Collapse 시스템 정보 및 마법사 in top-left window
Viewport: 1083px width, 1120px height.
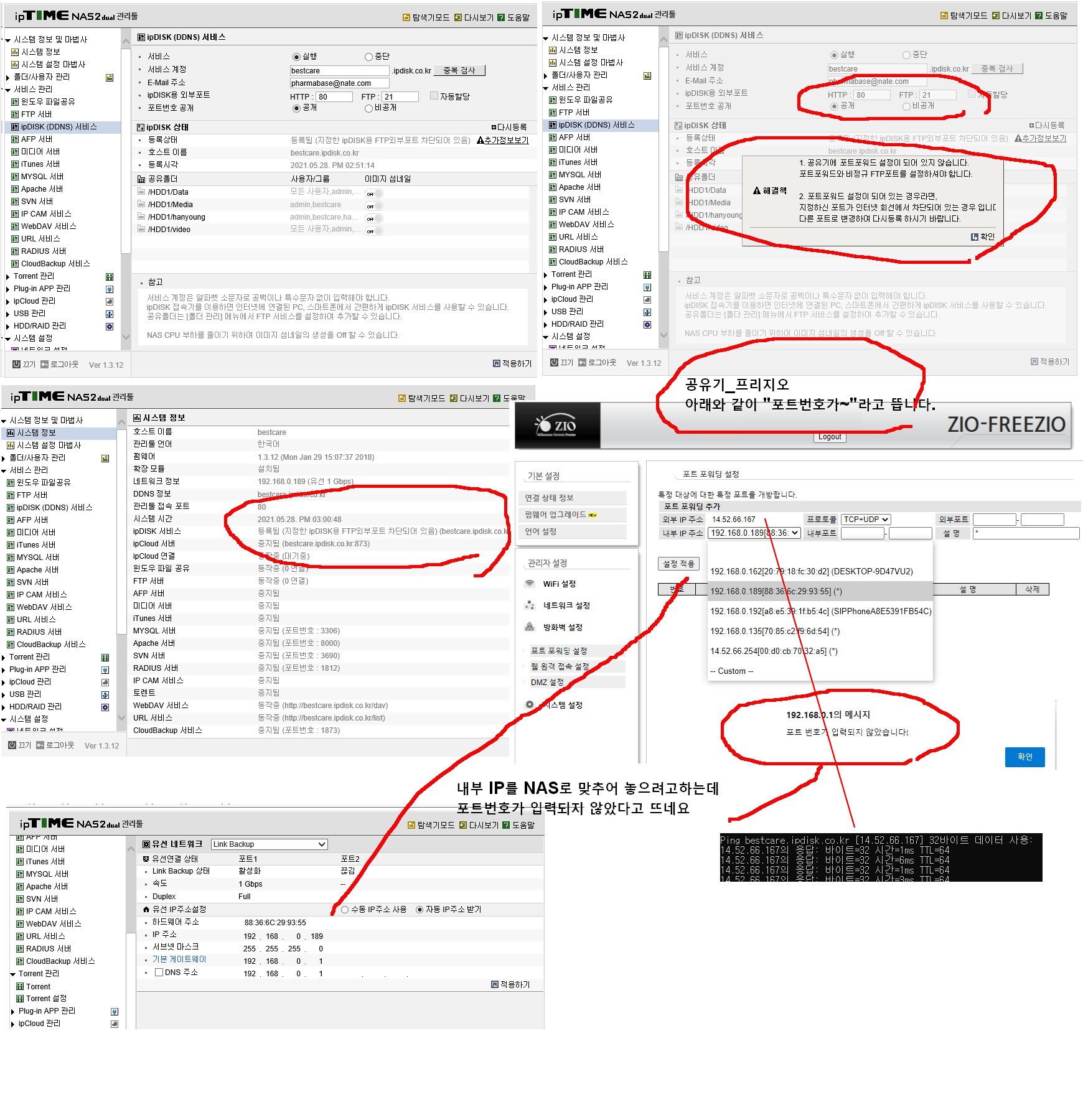point(8,40)
